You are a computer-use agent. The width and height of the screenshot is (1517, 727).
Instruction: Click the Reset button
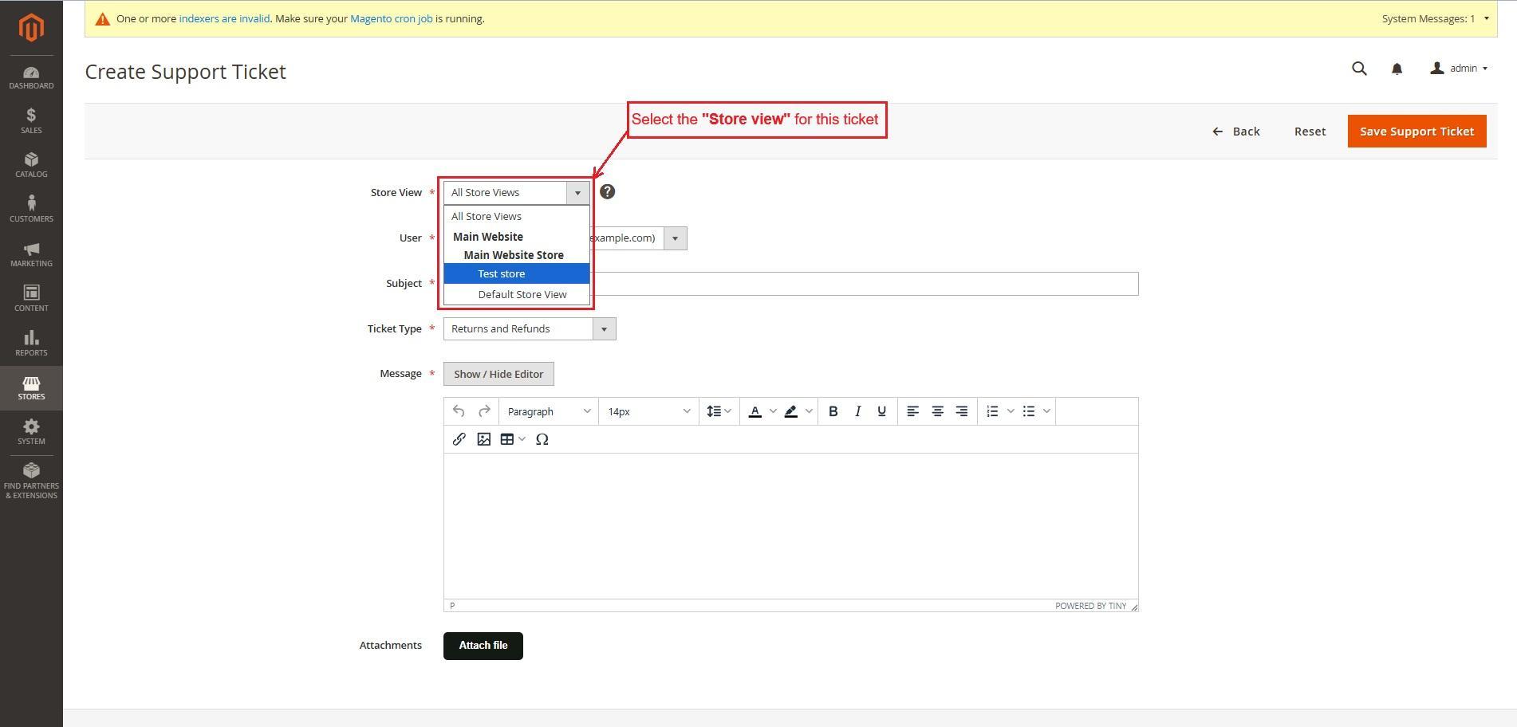1310,132
